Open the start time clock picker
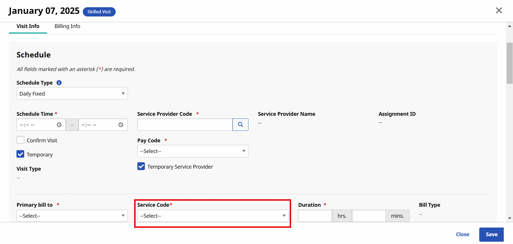The width and height of the screenshot is (513, 244). pos(59,125)
